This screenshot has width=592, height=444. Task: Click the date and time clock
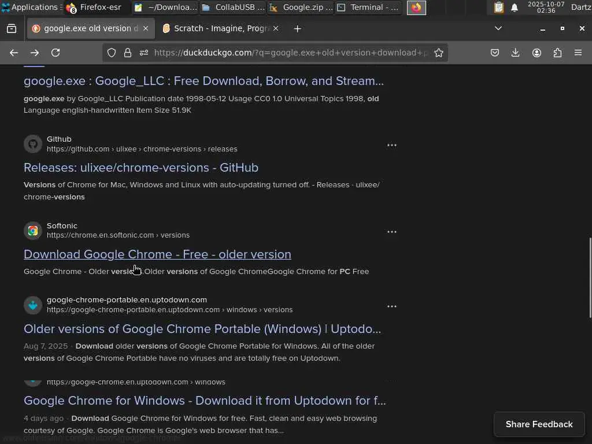click(546, 7)
